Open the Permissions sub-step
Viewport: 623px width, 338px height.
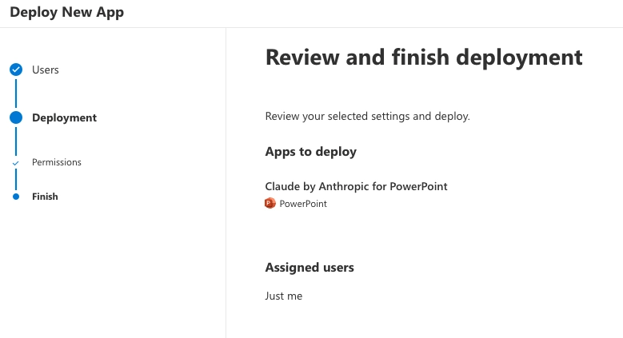click(57, 162)
